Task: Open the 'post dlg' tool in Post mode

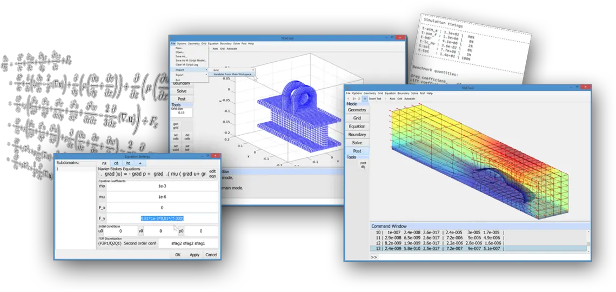Action: [x=363, y=165]
